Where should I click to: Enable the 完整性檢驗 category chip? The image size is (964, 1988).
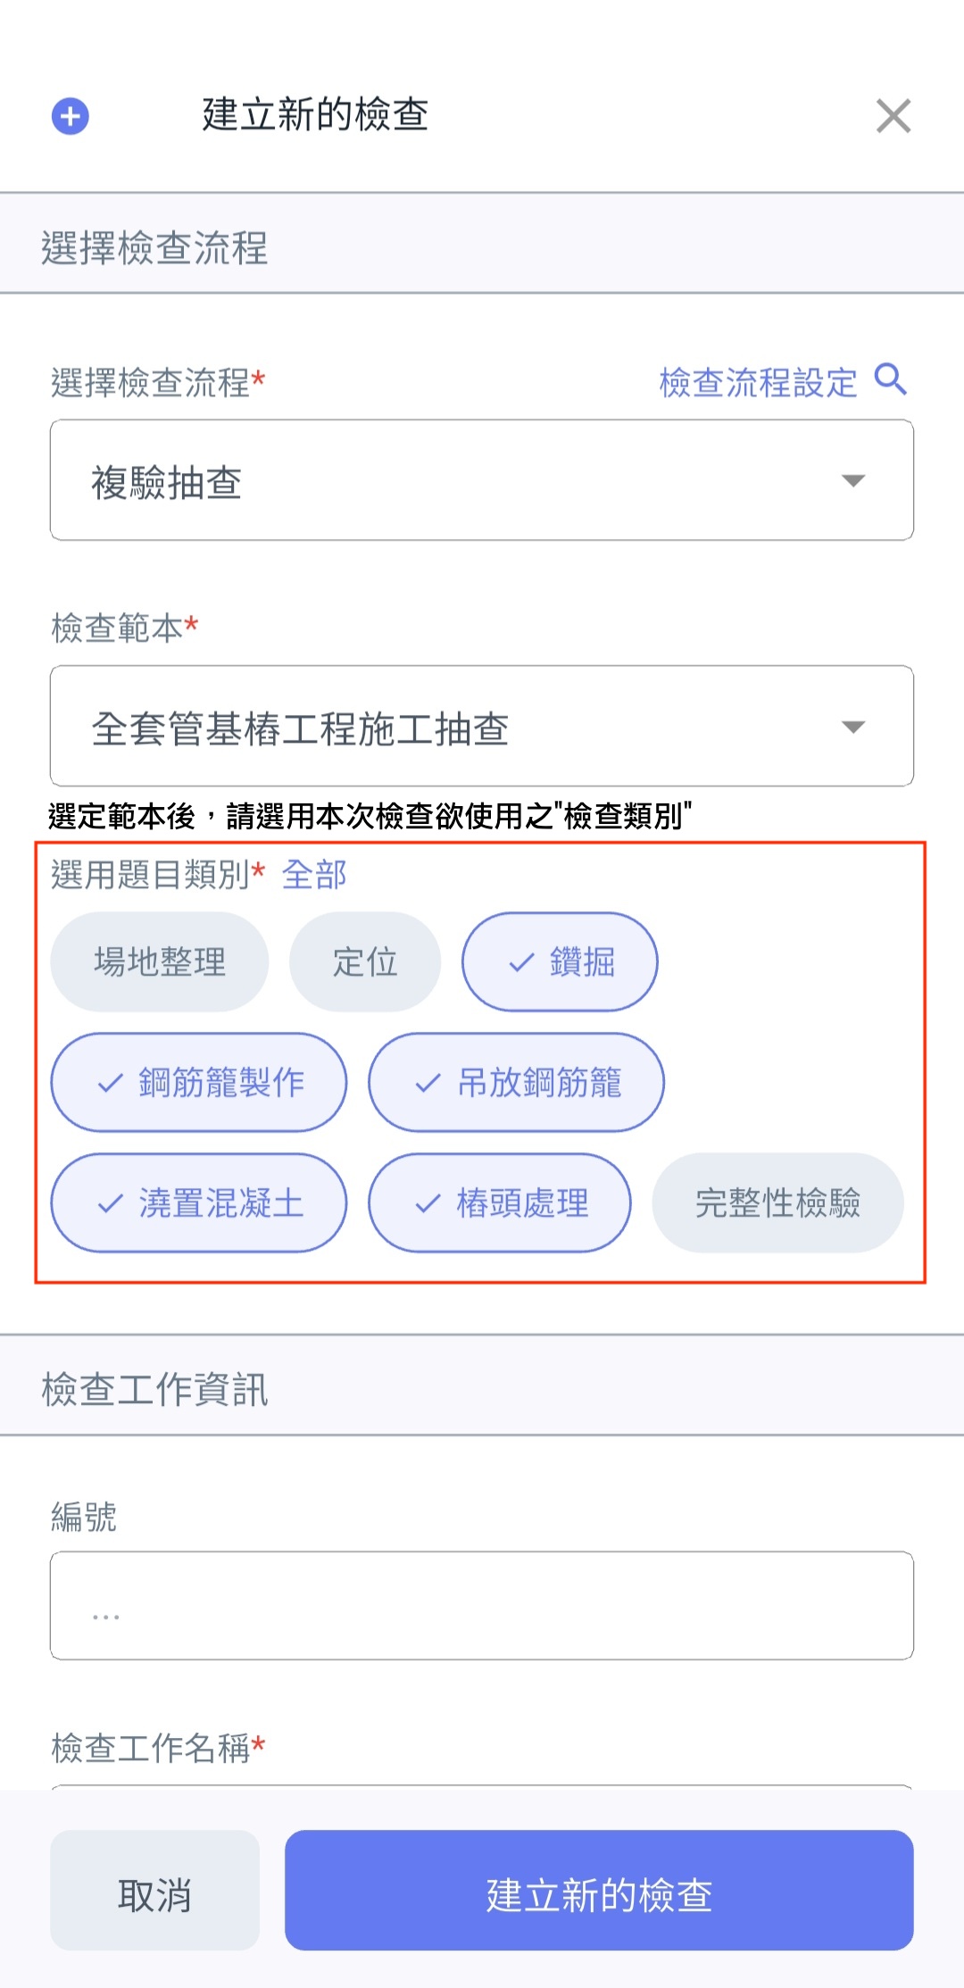coord(777,1203)
